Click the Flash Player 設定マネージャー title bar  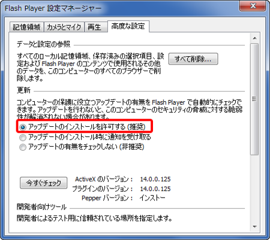[120, 8]
